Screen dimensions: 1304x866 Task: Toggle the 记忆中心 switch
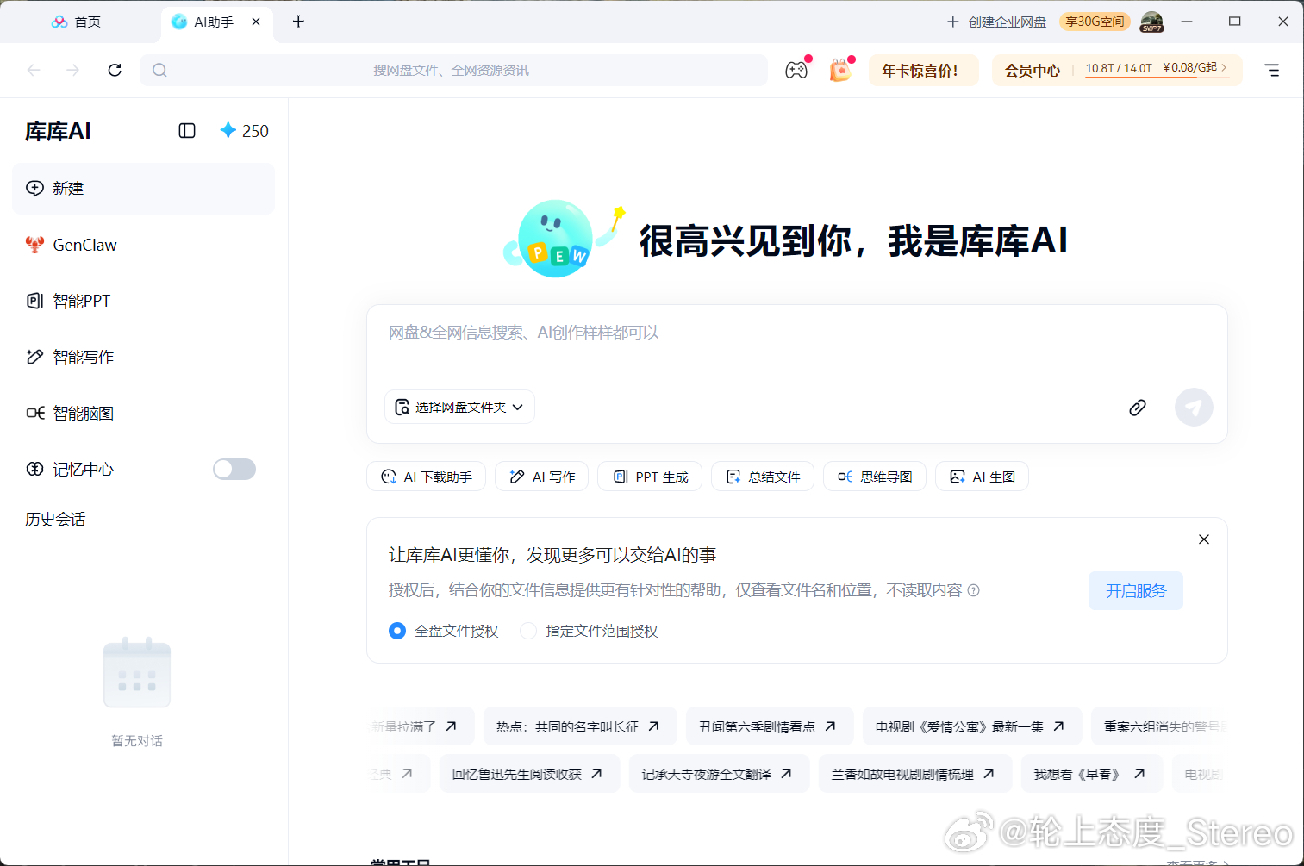234,469
